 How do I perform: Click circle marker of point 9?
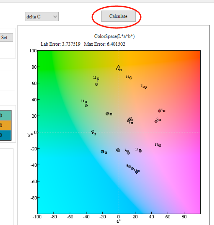(156, 122)
